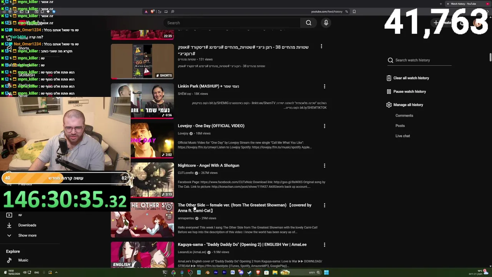Open Photoshop from the taskbar

coord(233,272)
